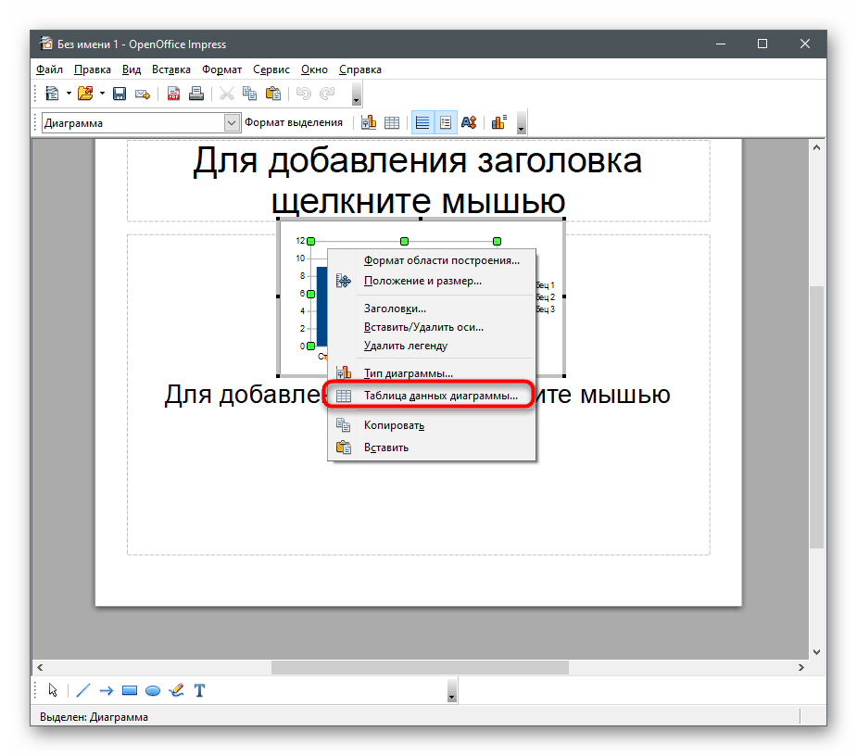Click the Export as PDF icon
The width and height of the screenshot is (857, 756).
coord(173,94)
